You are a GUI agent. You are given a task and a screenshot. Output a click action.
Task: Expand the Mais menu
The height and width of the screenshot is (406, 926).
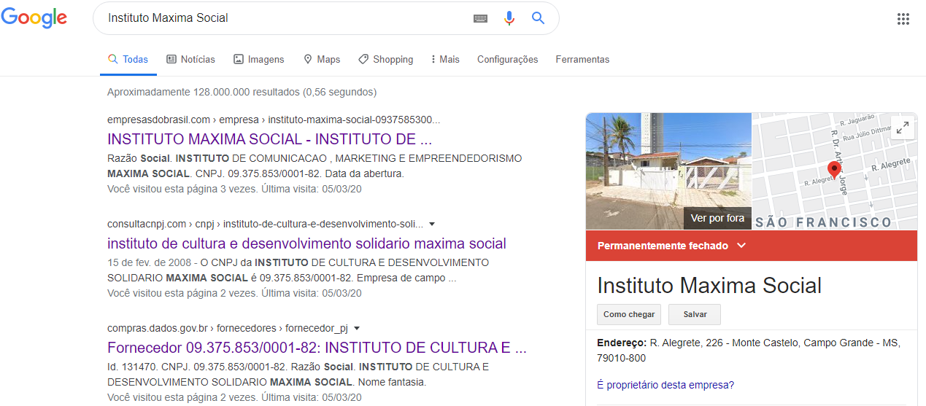(x=445, y=60)
